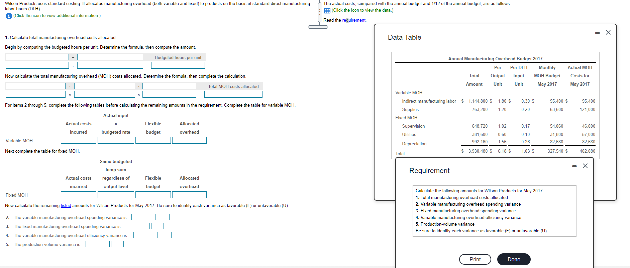Select Fixed MOH flexible budget box
Viewport: 630px width, 268px height.
(153, 195)
